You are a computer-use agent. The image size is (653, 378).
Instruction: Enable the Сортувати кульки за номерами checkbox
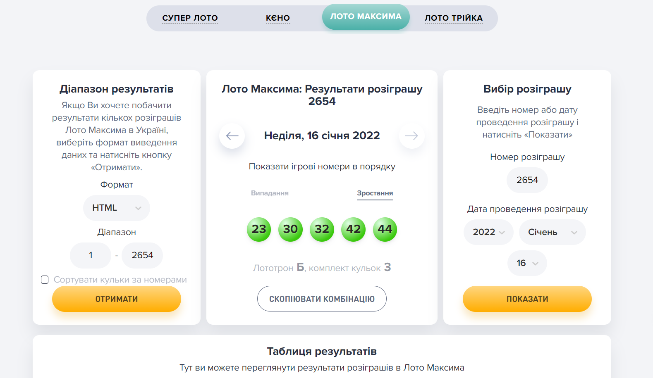point(44,280)
